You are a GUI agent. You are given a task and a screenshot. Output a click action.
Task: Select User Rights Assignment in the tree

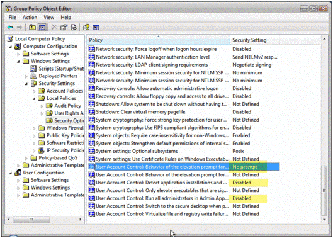(x=69, y=113)
